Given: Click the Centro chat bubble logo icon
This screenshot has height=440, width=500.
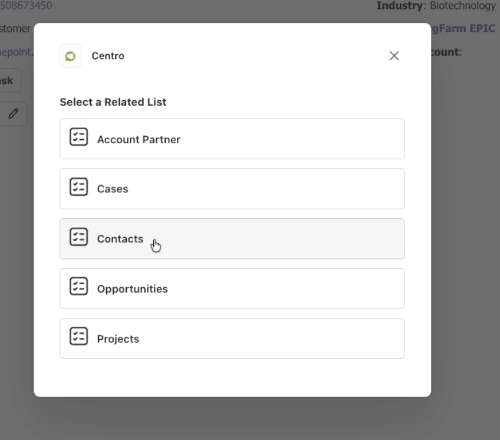Looking at the screenshot, I should pyautogui.click(x=70, y=56).
